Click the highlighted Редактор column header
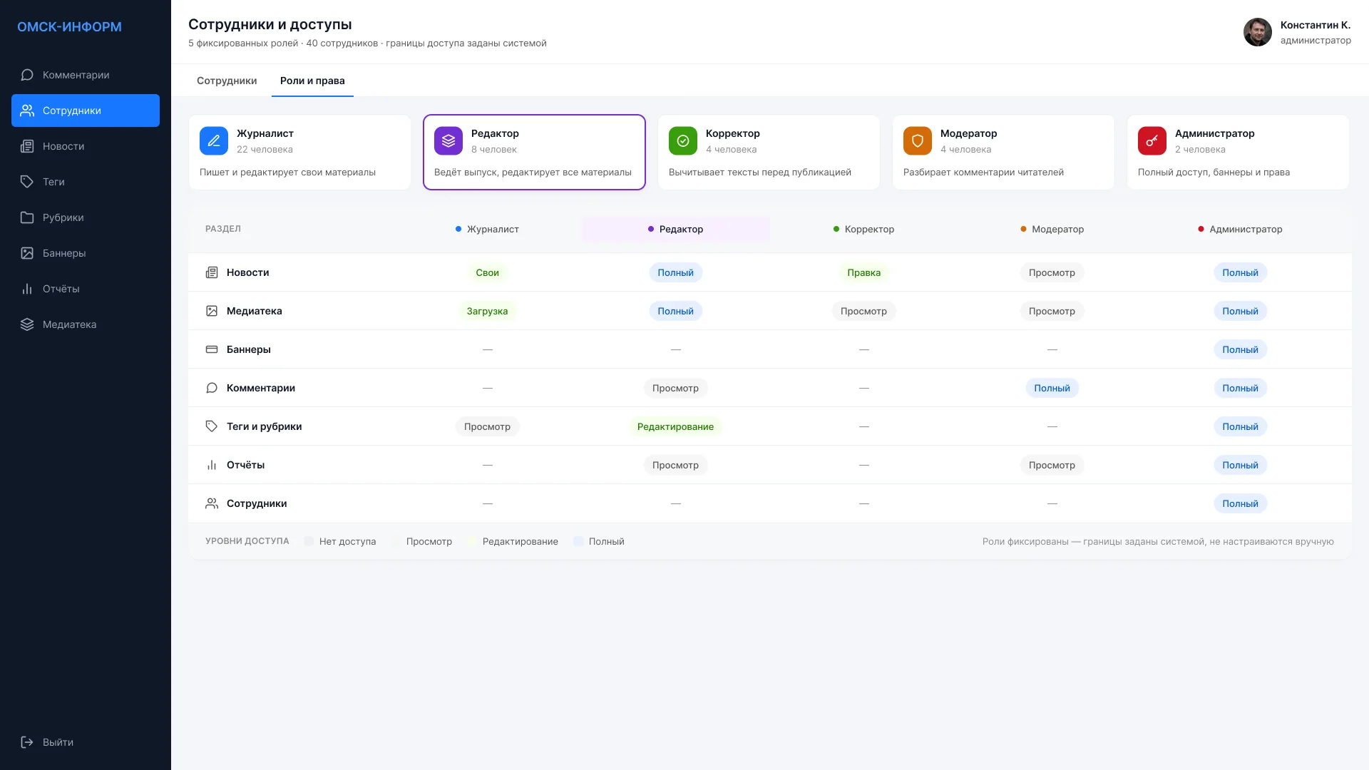The image size is (1369, 770). pyautogui.click(x=676, y=229)
